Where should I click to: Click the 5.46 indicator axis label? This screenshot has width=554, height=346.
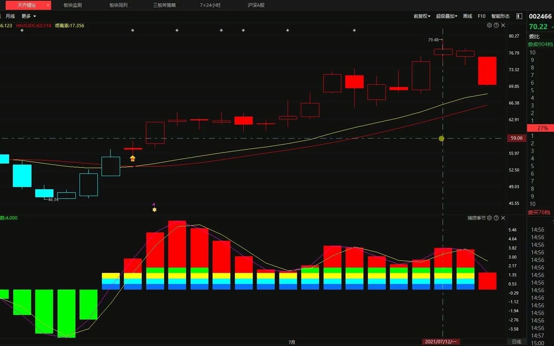[512, 230]
